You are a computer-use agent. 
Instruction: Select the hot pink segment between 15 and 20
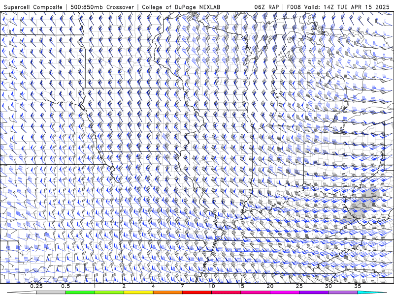pos(255,293)
